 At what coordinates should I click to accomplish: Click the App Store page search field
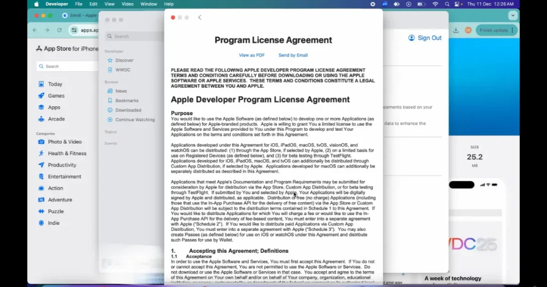67,66
